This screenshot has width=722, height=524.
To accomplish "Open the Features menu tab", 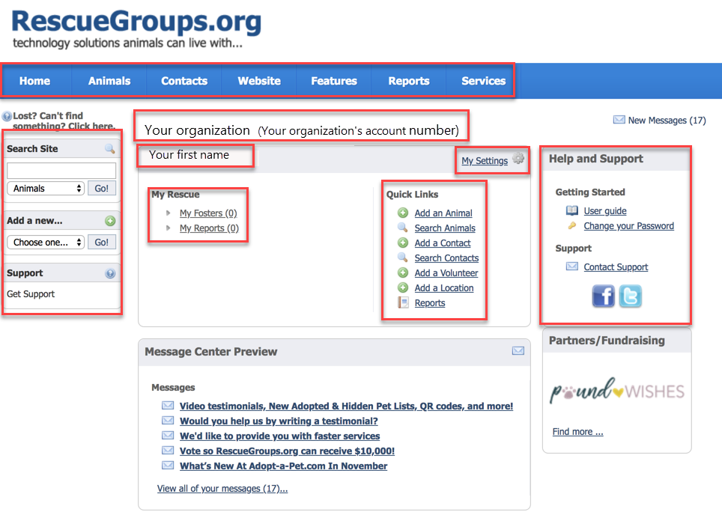I will point(334,81).
